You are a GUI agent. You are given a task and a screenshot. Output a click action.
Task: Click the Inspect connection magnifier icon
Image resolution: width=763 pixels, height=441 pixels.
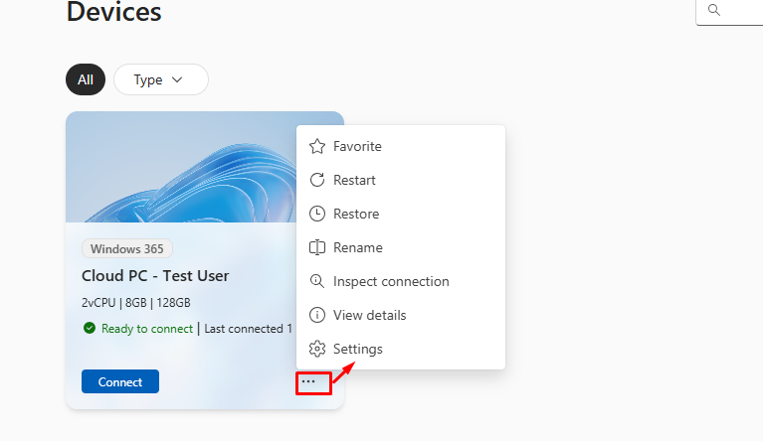pos(317,282)
